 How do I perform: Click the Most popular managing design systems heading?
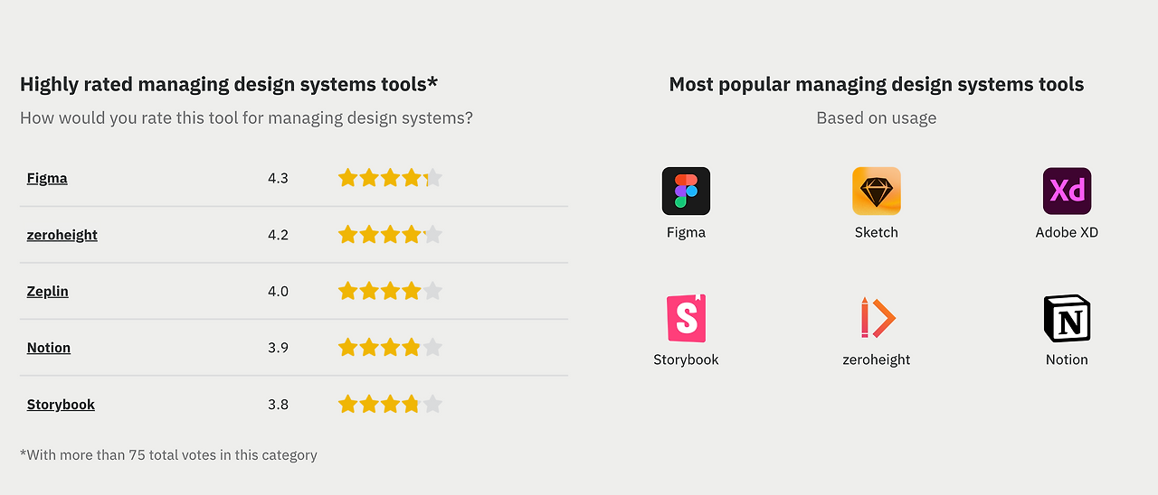pos(876,85)
